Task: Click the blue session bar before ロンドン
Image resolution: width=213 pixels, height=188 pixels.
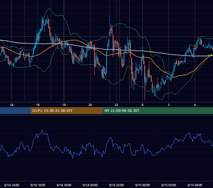Action: point(15,111)
